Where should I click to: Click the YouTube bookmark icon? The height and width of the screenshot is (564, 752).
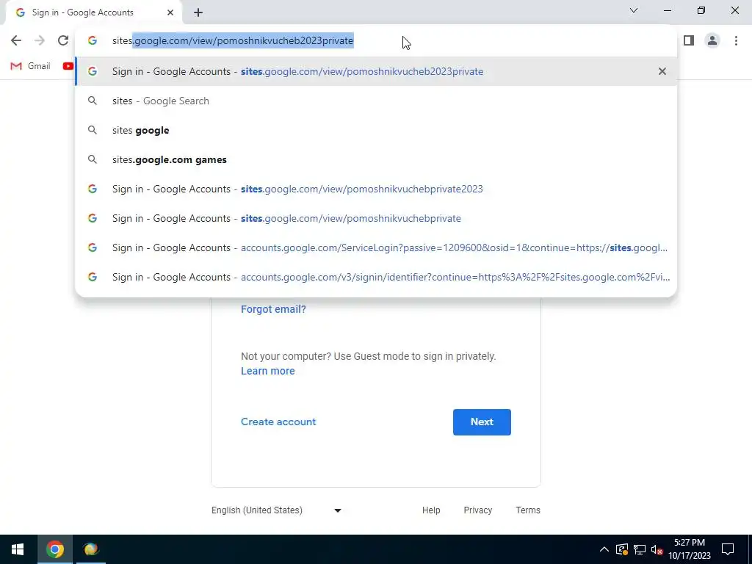coord(68,66)
